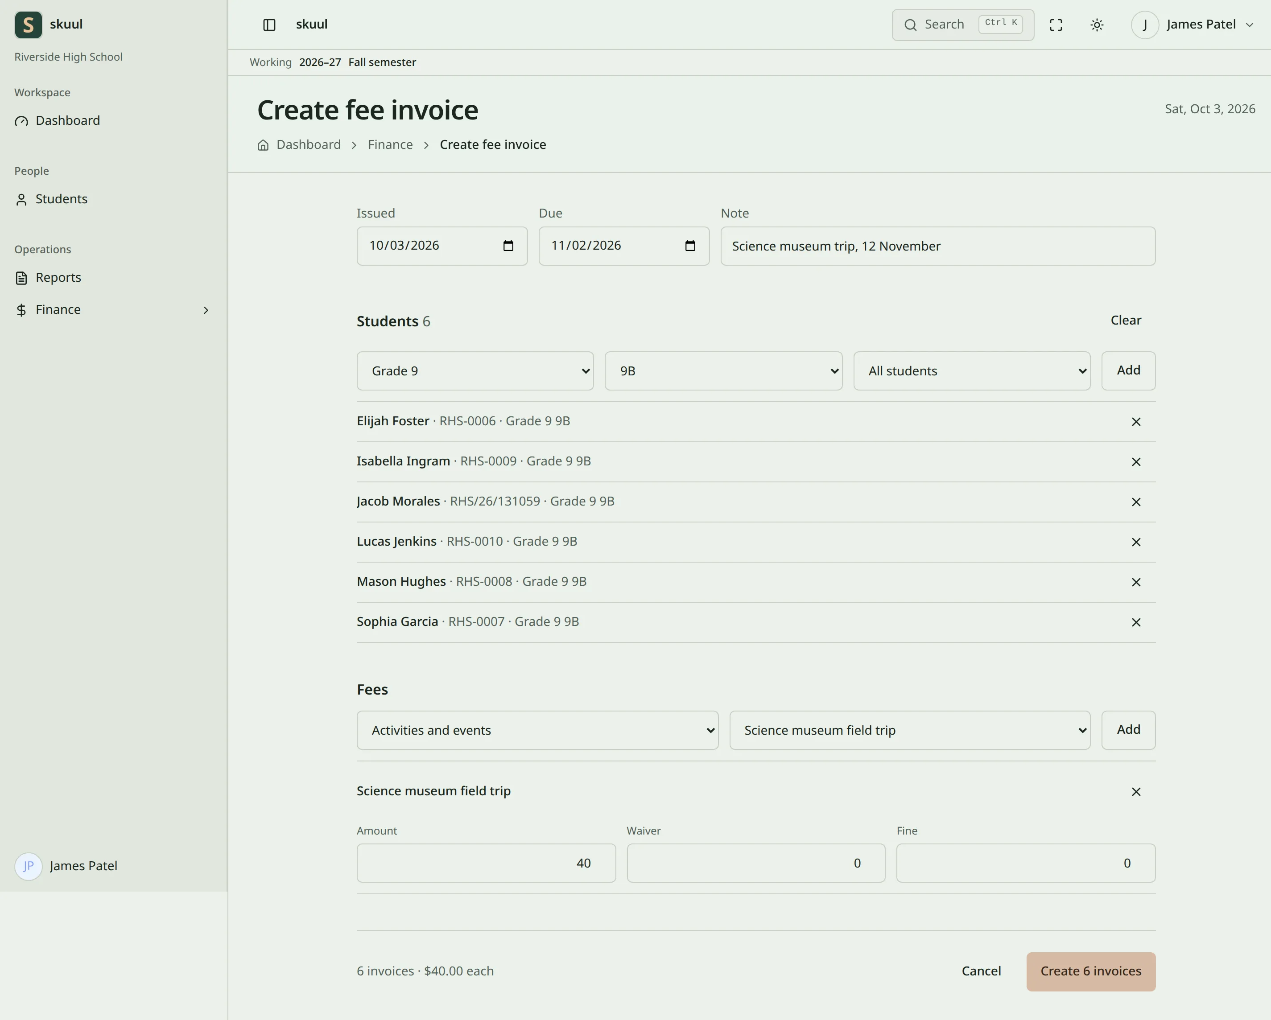This screenshot has height=1020, width=1271.
Task: Click the Waiver amount field
Action: [x=756, y=863]
